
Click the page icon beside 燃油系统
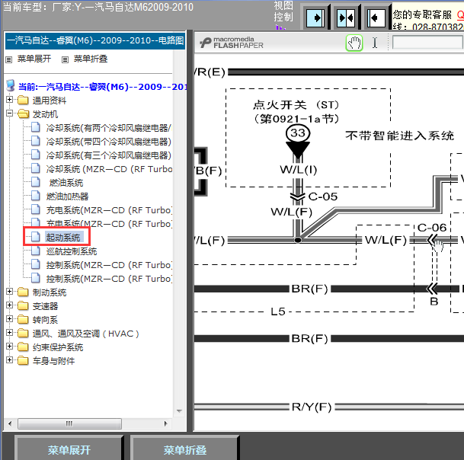click(36, 182)
